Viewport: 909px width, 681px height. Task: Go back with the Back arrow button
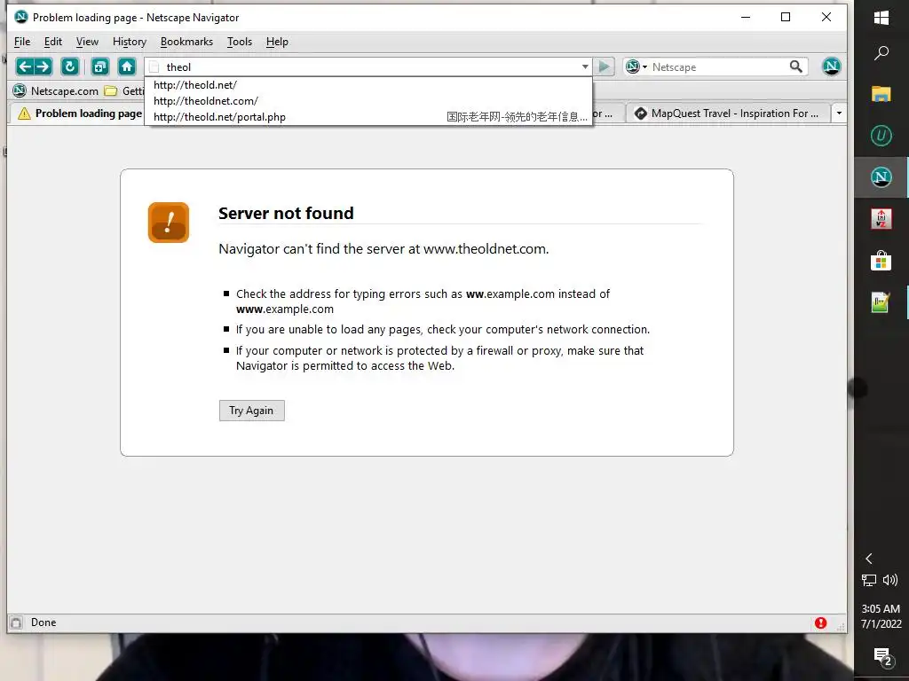pyautogui.click(x=25, y=67)
